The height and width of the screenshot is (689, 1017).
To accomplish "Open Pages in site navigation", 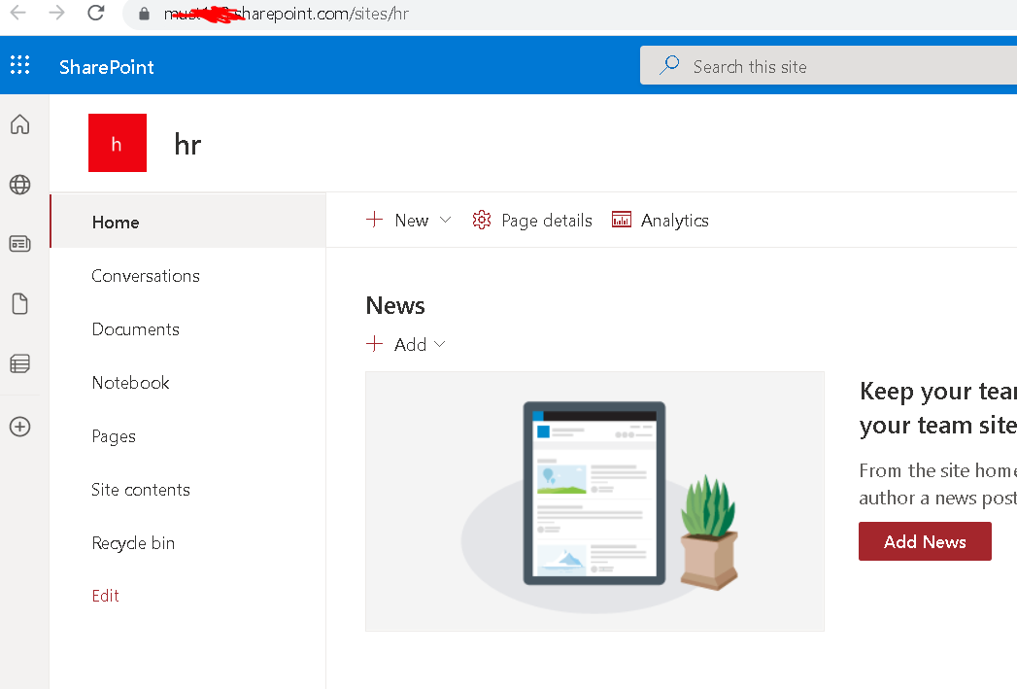I will click(x=114, y=436).
